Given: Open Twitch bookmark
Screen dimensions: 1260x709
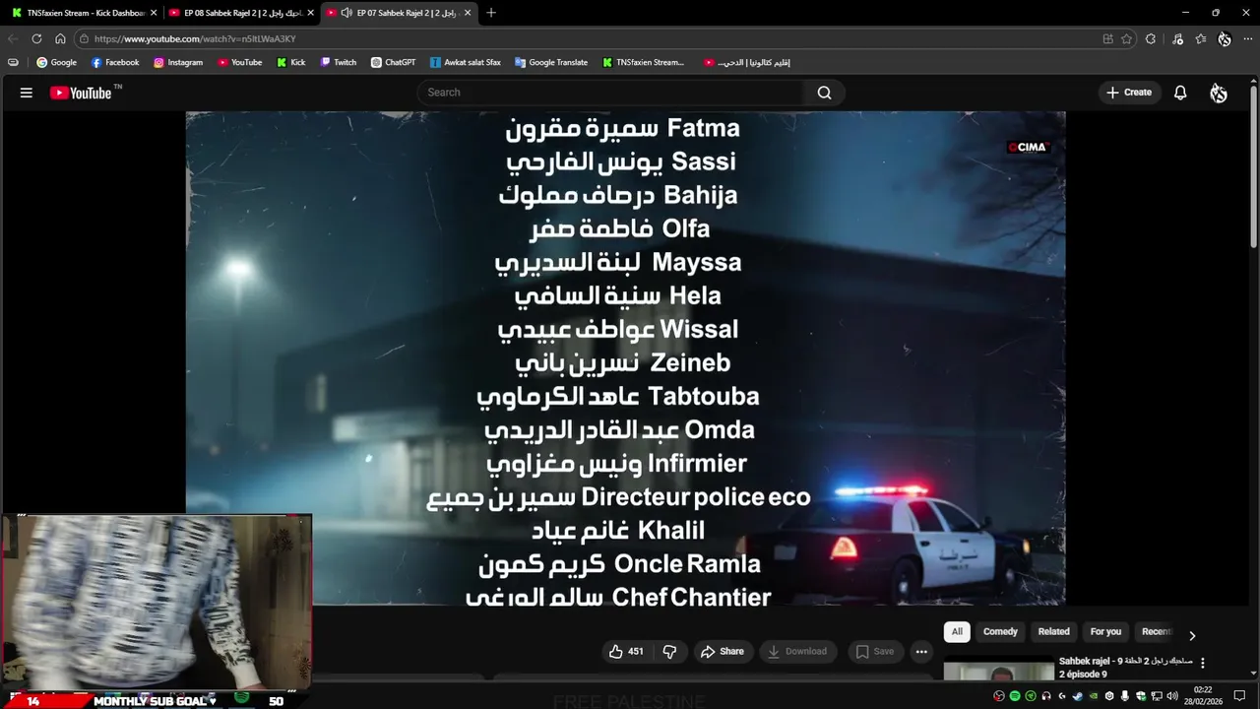Looking at the screenshot, I should click(x=339, y=62).
